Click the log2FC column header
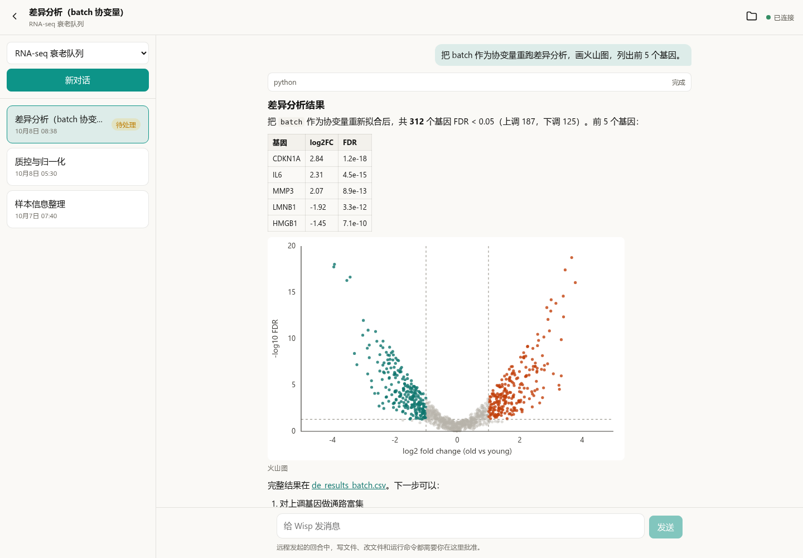This screenshot has width=803, height=558. [322, 142]
